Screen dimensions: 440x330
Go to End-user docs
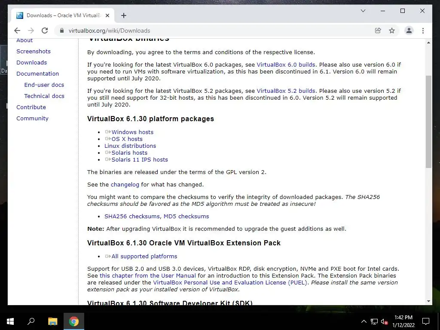click(44, 85)
